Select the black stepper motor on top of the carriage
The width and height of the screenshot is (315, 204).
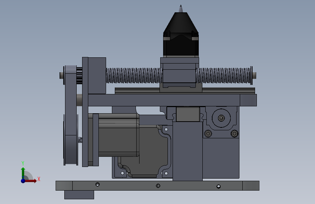[x=181, y=46]
